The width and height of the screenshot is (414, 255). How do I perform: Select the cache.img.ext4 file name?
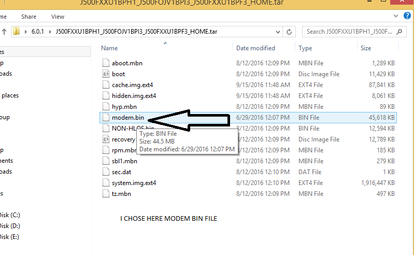(x=132, y=85)
